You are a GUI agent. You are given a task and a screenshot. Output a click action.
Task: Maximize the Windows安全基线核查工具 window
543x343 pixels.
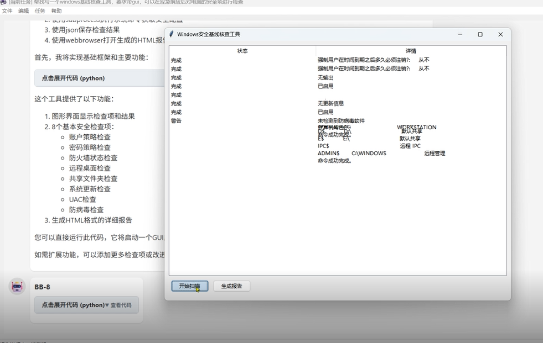(480, 34)
